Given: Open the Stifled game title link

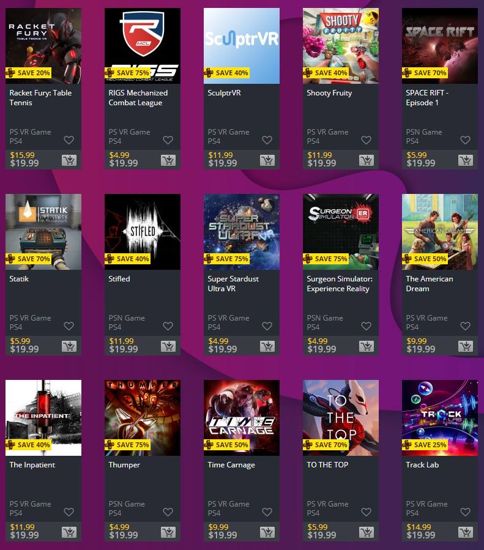Looking at the screenshot, I should coord(119,279).
